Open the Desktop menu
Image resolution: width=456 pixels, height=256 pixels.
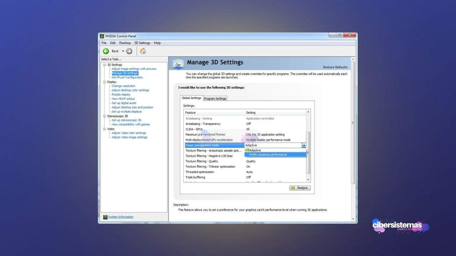(125, 43)
